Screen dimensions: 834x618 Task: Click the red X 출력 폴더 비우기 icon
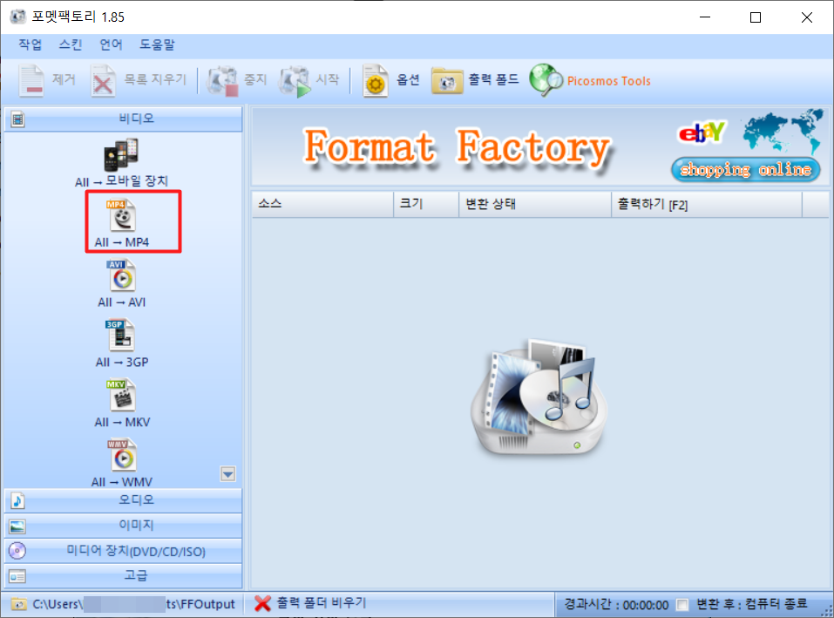point(262,603)
